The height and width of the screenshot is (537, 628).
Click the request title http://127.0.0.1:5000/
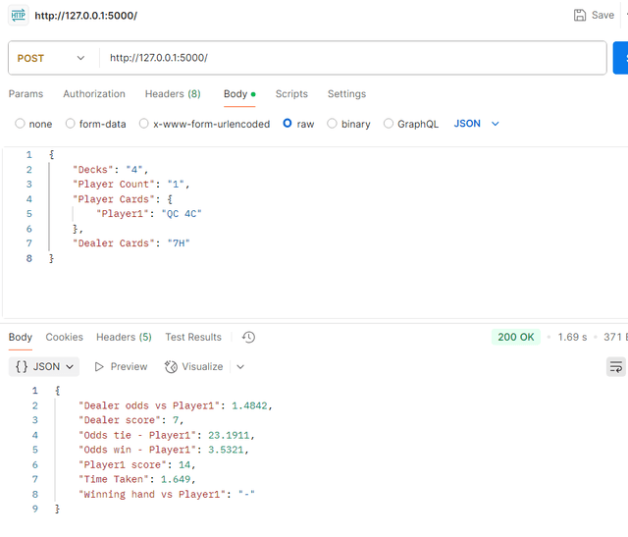[x=86, y=16]
